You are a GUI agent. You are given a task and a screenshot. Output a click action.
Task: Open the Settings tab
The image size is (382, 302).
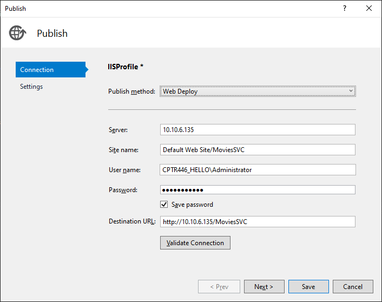[x=31, y=87]
